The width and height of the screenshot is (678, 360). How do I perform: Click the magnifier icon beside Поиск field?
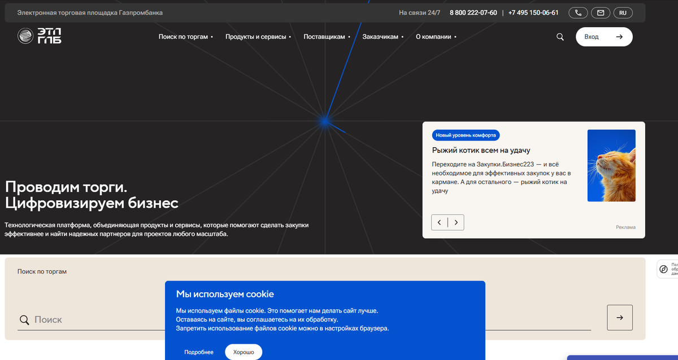click(x=24, y=320)
